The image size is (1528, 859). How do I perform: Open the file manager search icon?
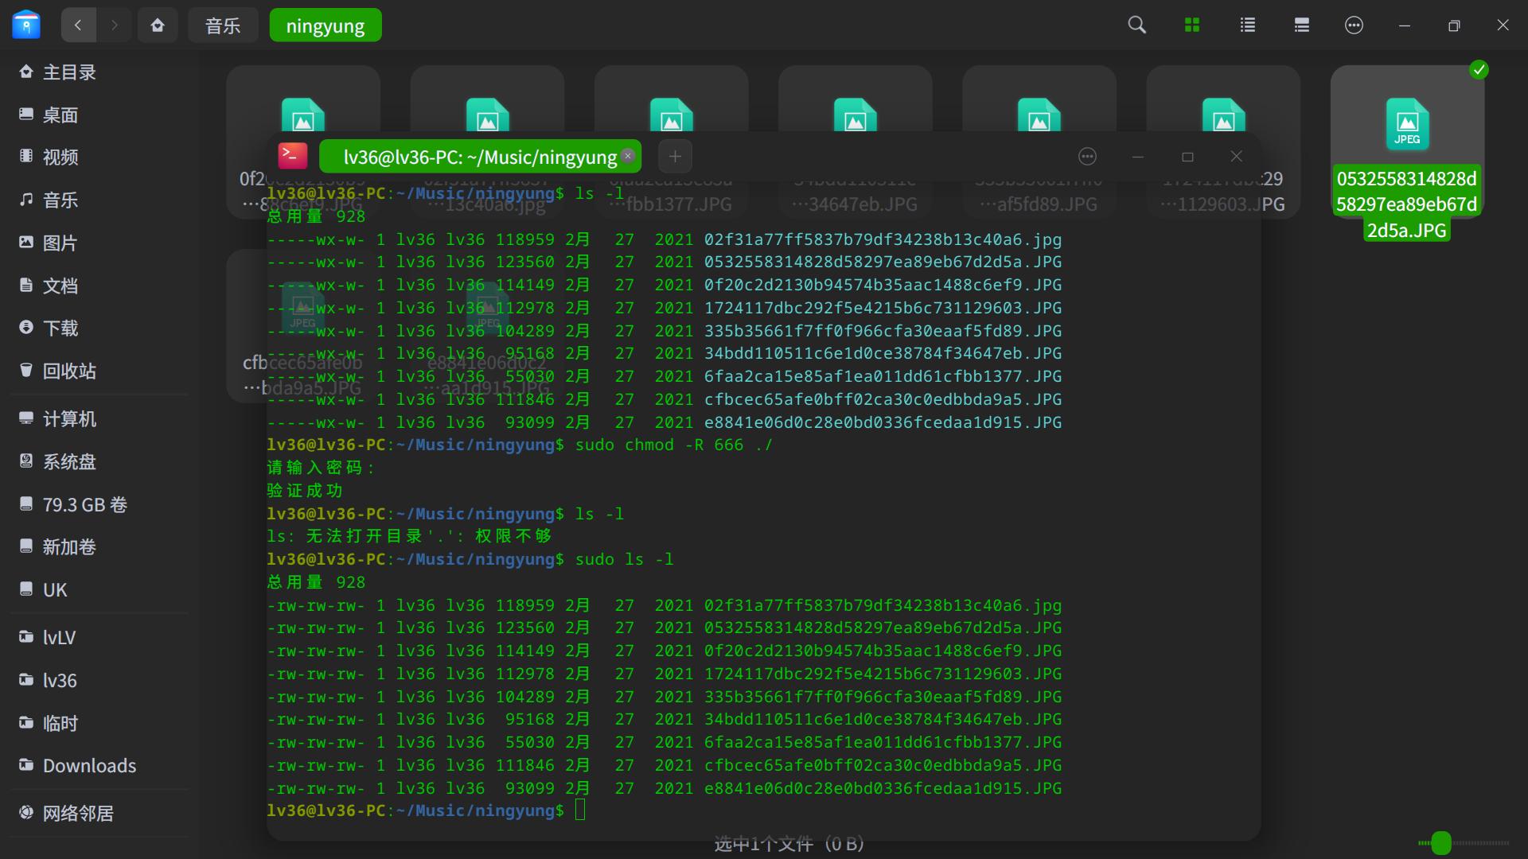pyautogui.click(x=1137, y=25)
